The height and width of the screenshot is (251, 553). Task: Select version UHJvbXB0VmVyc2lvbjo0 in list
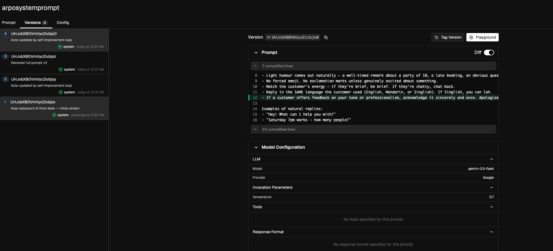click(x=54, y=40)
